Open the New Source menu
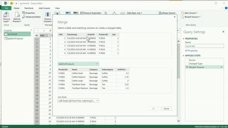228x128 pixels. point(189,13)
